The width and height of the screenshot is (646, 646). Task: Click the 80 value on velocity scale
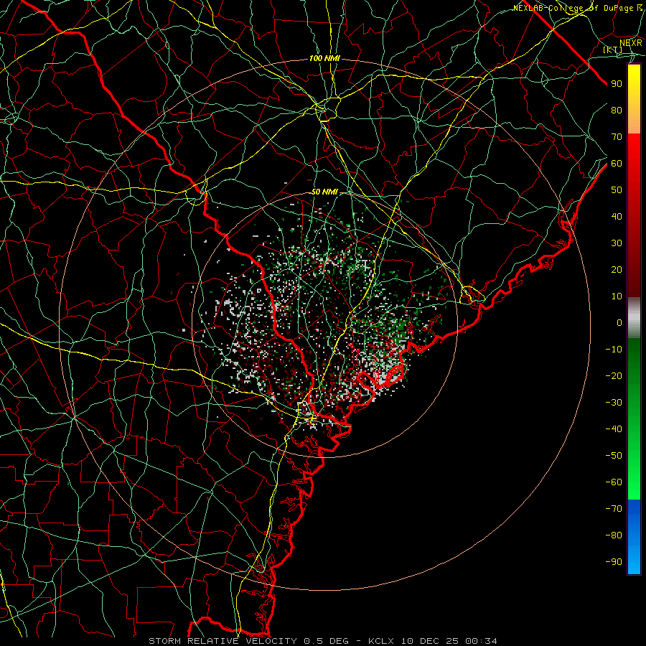(617, 111)
